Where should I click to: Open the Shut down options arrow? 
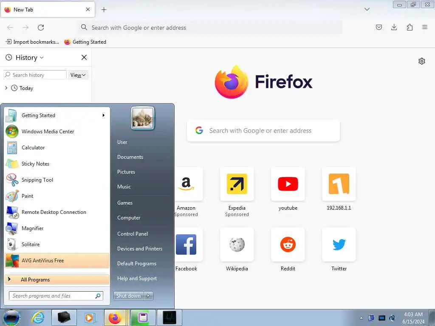coord(148,296)
